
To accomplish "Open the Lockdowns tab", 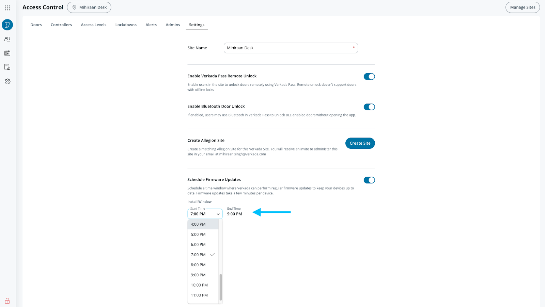I will (126, 25).
